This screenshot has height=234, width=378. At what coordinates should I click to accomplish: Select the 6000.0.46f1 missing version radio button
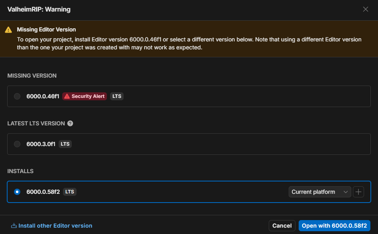pos(17,96)
